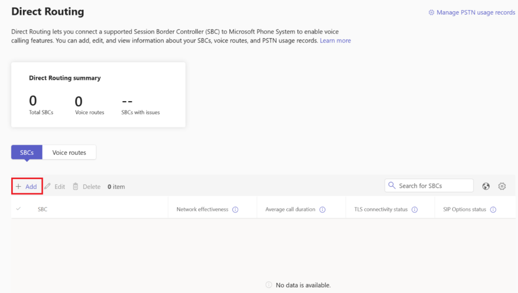Viewport: 518px width, 293px height.
Task: Click the Edit pencil button
Action: point(55,186)
